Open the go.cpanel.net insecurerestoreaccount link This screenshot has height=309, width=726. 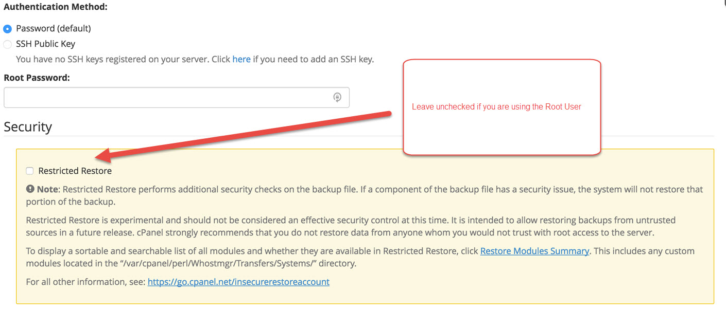(x=238, y=282)
